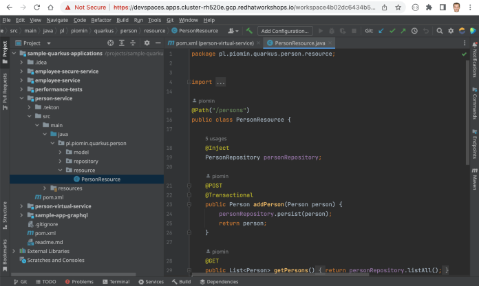Click the Add Configuration button
This screenshot has width=479, height=286.
click(x=284, y=31)
